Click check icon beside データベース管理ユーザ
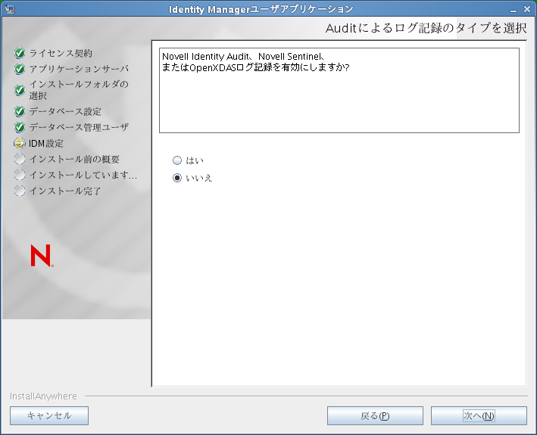Image resolution: width=537 pixels, height=435 pixels. (x=20, y=127)
